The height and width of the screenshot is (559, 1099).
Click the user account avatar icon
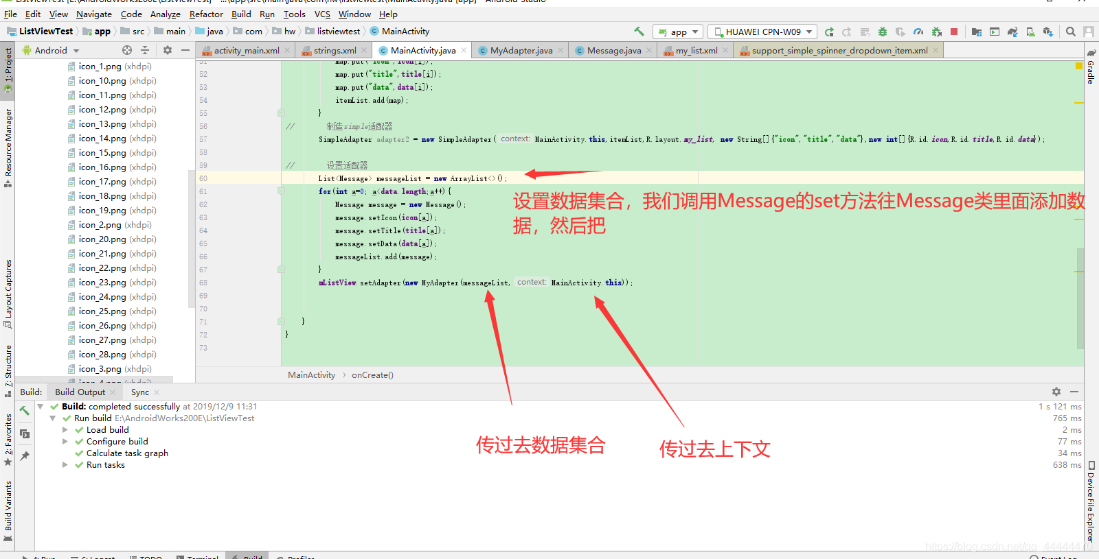pyautogui.click(x=1089, y=32)
